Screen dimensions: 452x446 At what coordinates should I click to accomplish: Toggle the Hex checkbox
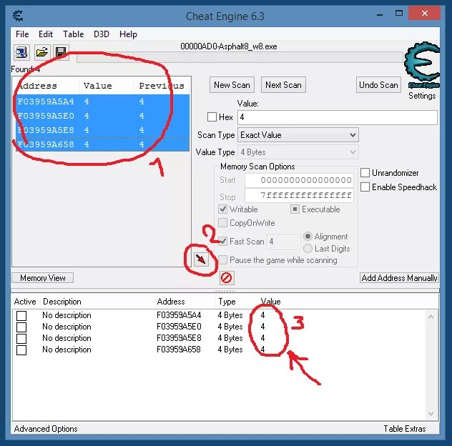tap(212, 117)
